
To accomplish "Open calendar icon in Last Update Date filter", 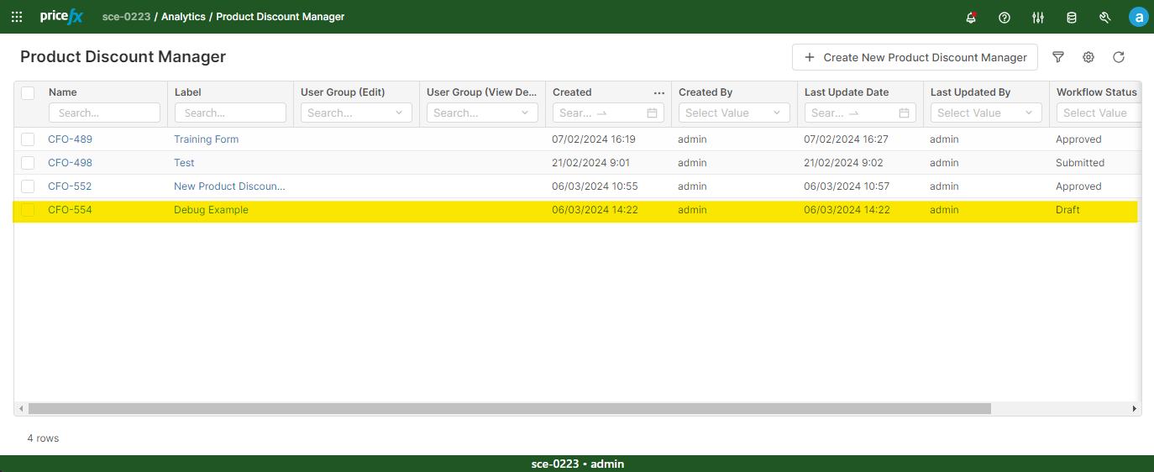I will pyautogui.click(x=904, y=113).
